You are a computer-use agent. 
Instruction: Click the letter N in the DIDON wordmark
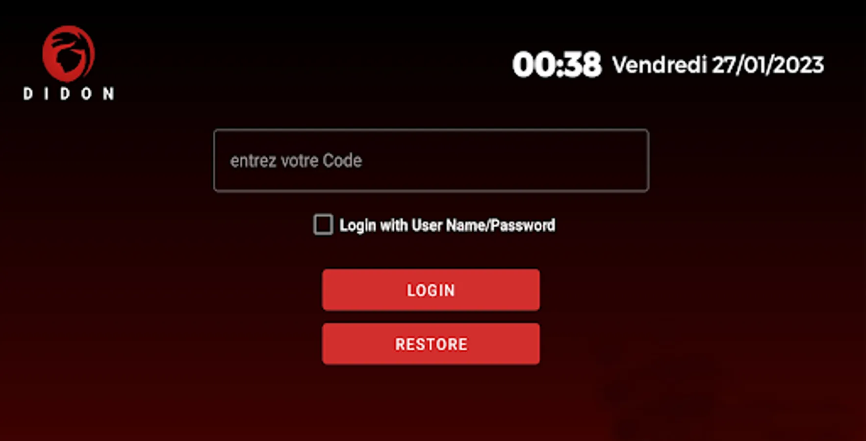pos(109,94)
